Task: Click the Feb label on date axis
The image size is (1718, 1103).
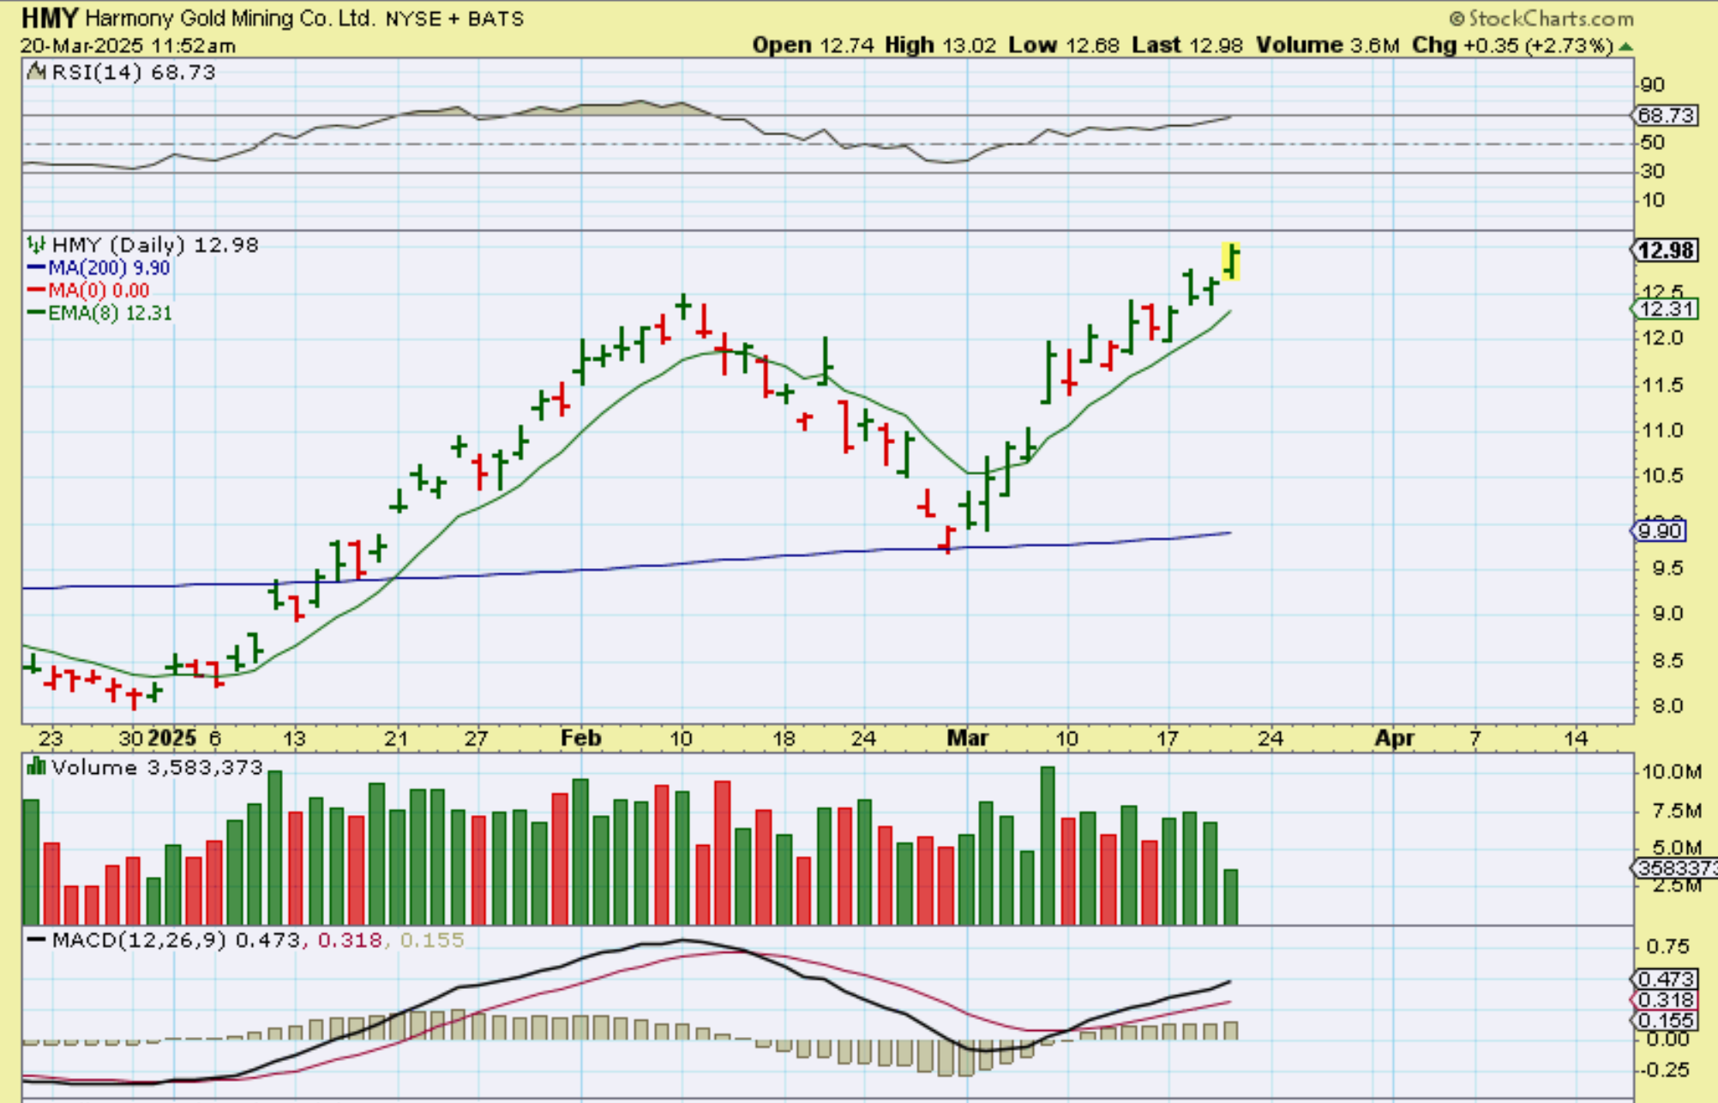Action: 580,738
